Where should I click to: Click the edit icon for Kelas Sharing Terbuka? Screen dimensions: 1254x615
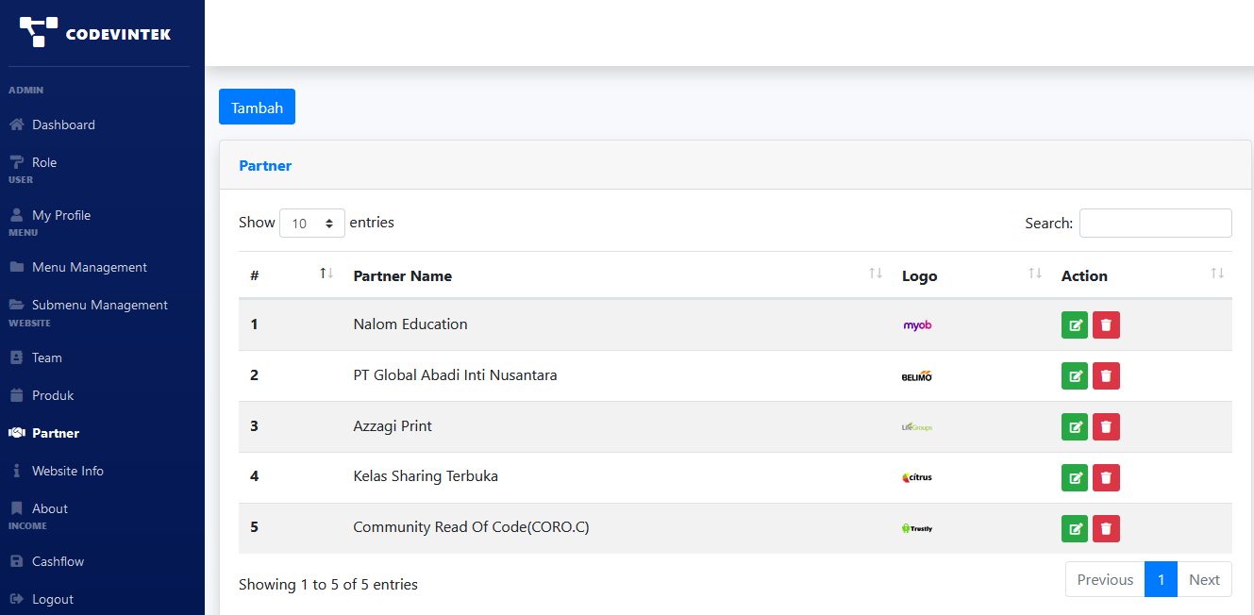click(x=1074, y=478)
